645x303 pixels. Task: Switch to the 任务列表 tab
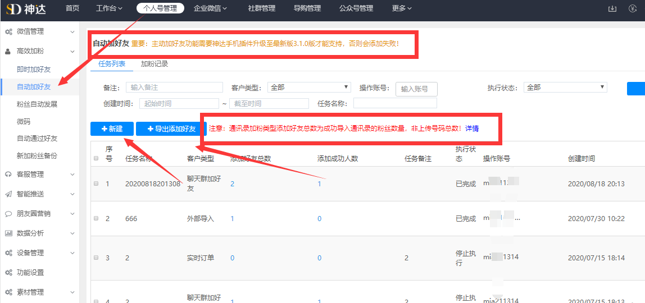pos(112,64)
